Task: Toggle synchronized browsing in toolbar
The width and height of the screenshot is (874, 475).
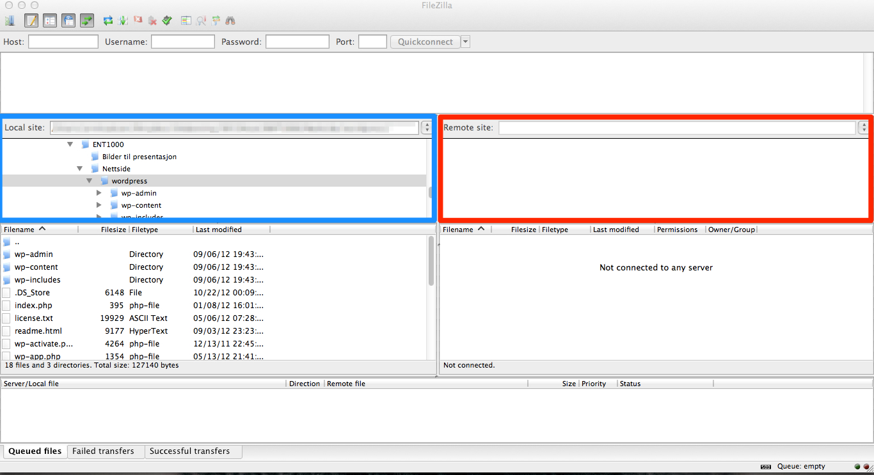Action: [216, 20]
